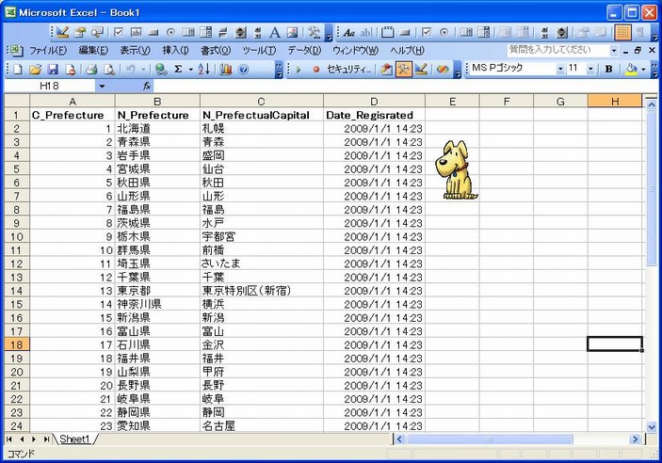Sort ascending with the A-Z icon
Screen dimensions: 662x463
204,70
